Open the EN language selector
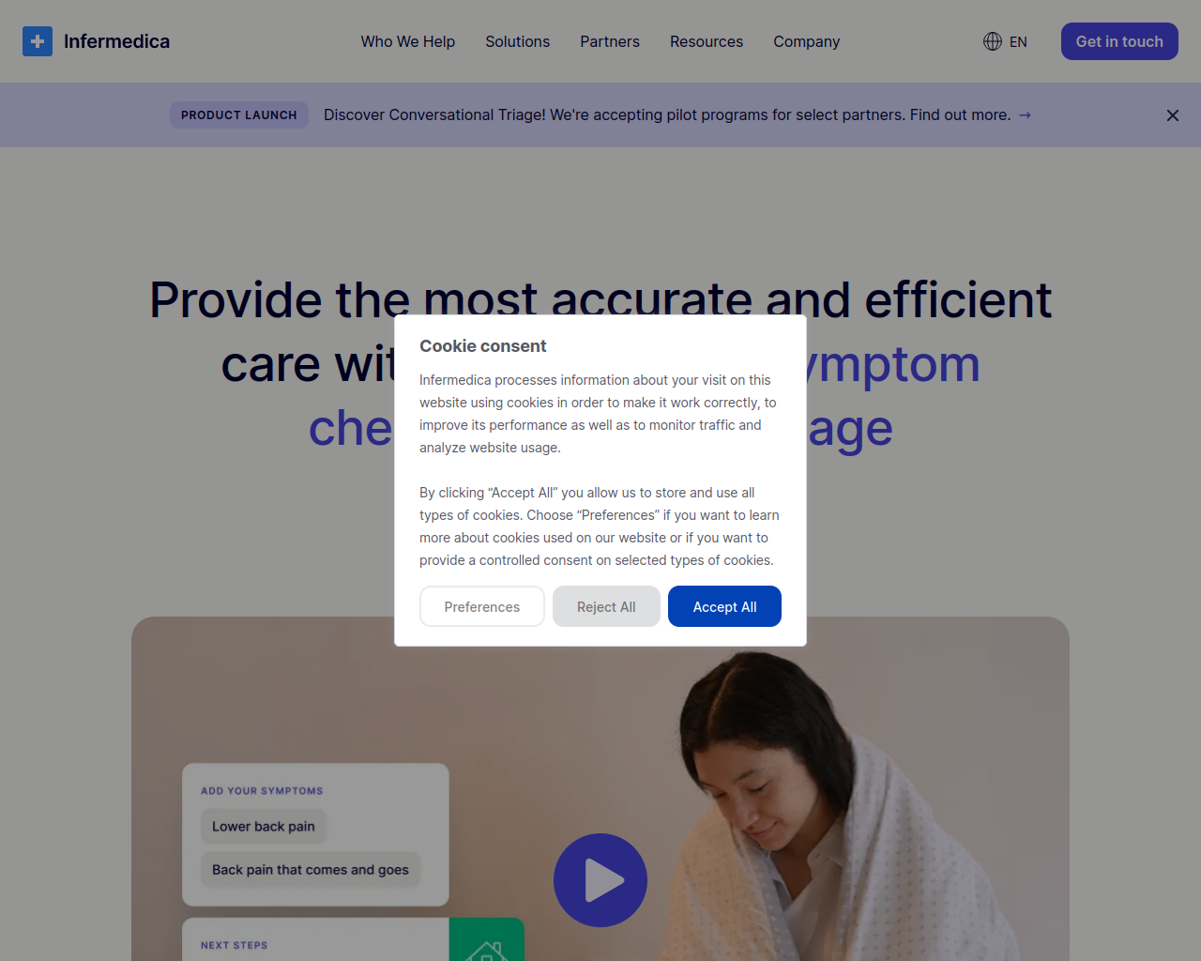This screenshot has width=1201, height=961. (x=1006, y=41)
